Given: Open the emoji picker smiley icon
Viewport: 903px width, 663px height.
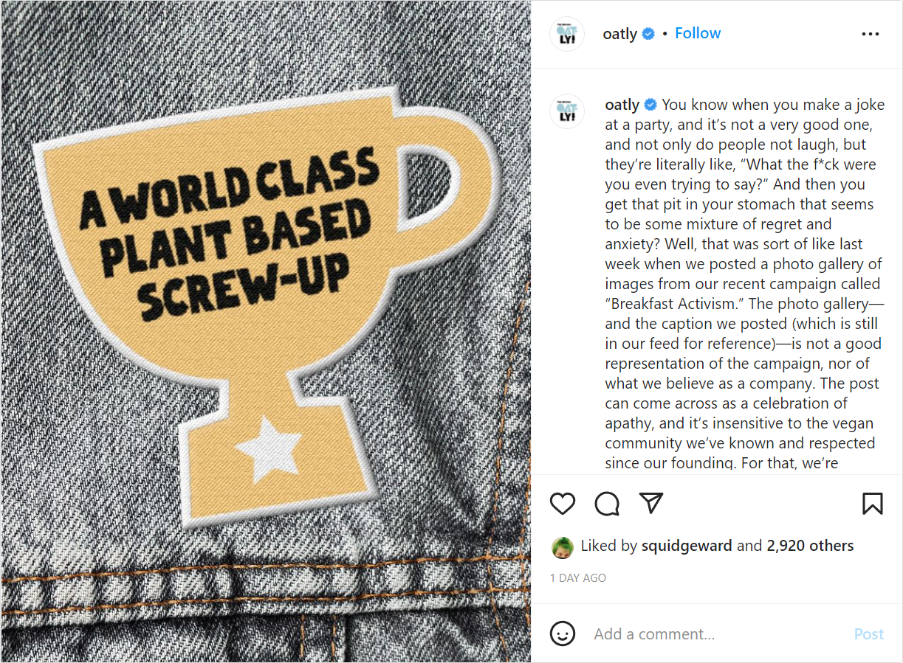Looking at the screenshot, I should (563, 634).
